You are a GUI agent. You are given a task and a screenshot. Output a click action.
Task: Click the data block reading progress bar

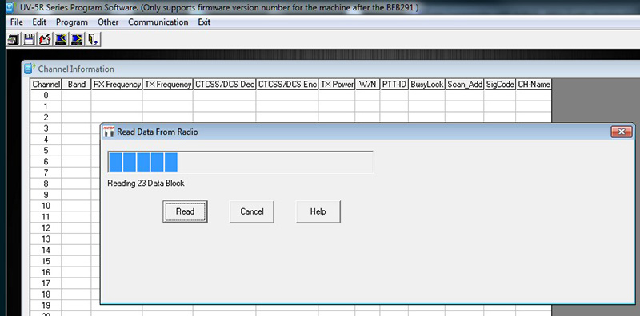pos(241,162)
